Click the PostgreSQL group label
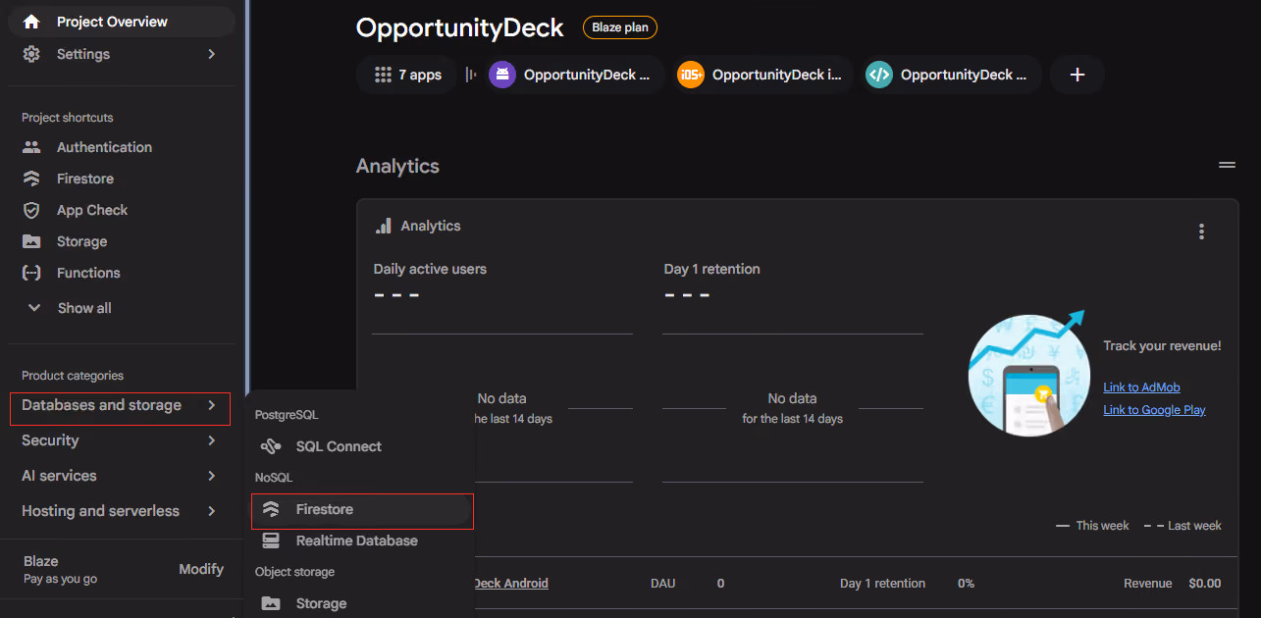 [287, 415]
